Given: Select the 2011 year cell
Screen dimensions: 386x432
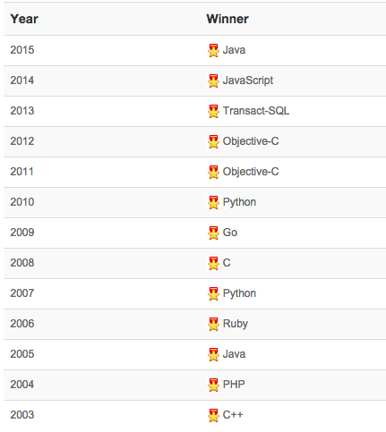Looking at the screenshot, I should click(x=21, y=172).
